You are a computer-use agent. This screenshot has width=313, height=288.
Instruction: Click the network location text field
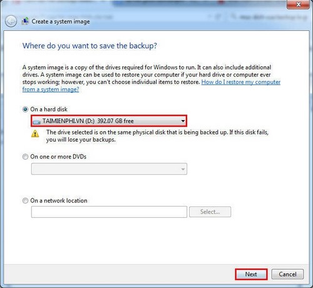coord(109,212)
